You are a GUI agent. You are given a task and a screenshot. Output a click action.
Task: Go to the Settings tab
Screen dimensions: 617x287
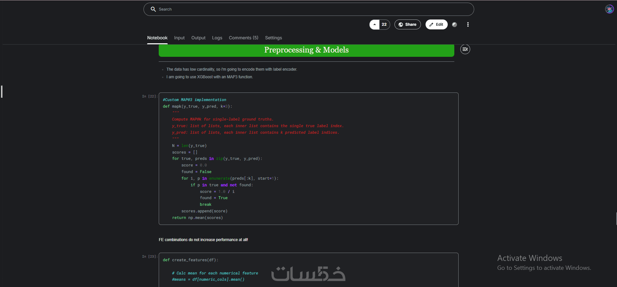point(273,38)
